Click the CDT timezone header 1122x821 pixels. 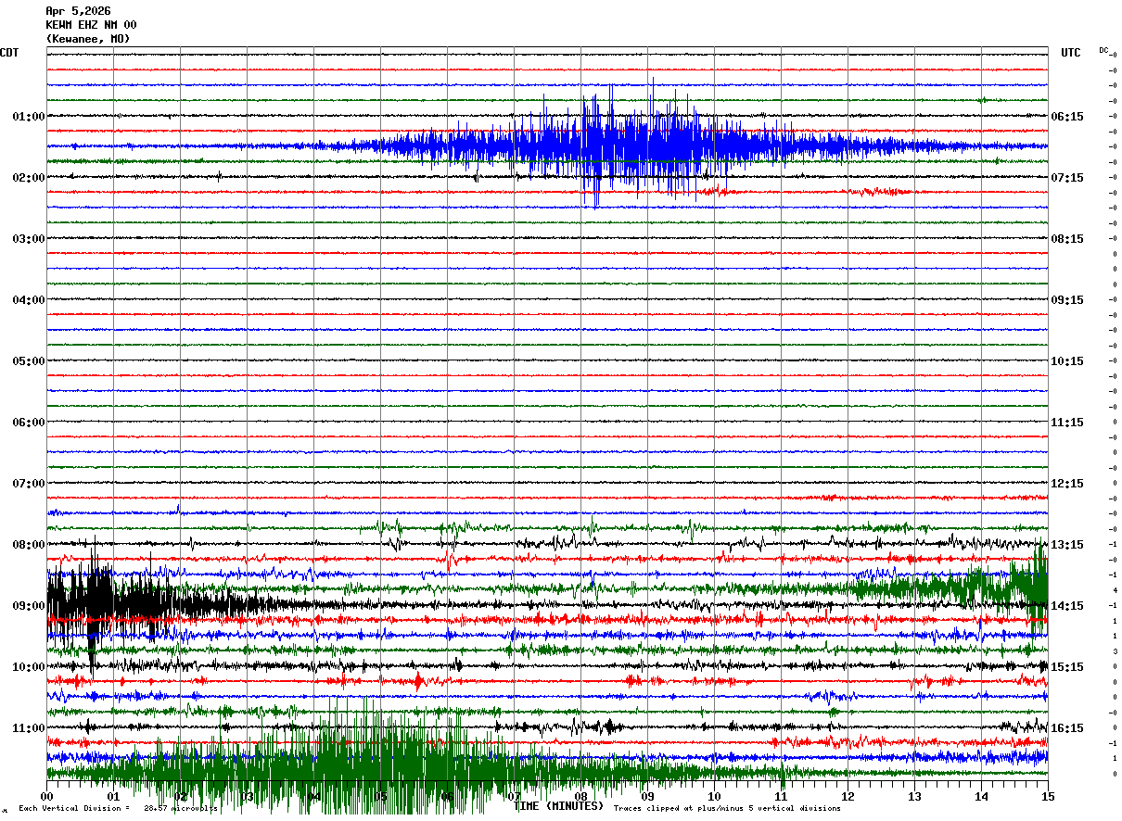click(x=9, y=53)
